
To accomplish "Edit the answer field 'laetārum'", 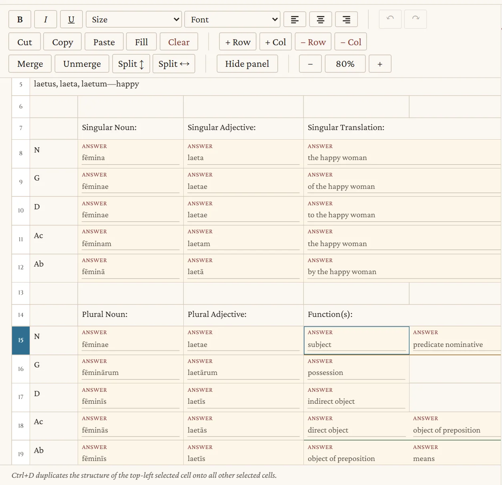I will (x=243, y=373).
